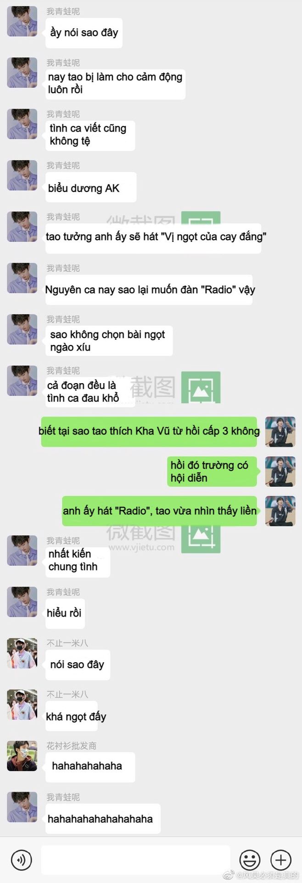Tap avatar next to "nói sao đây" message
Image resolution: width=302 pixels, height=883 pixels.
tap(22, 653)
